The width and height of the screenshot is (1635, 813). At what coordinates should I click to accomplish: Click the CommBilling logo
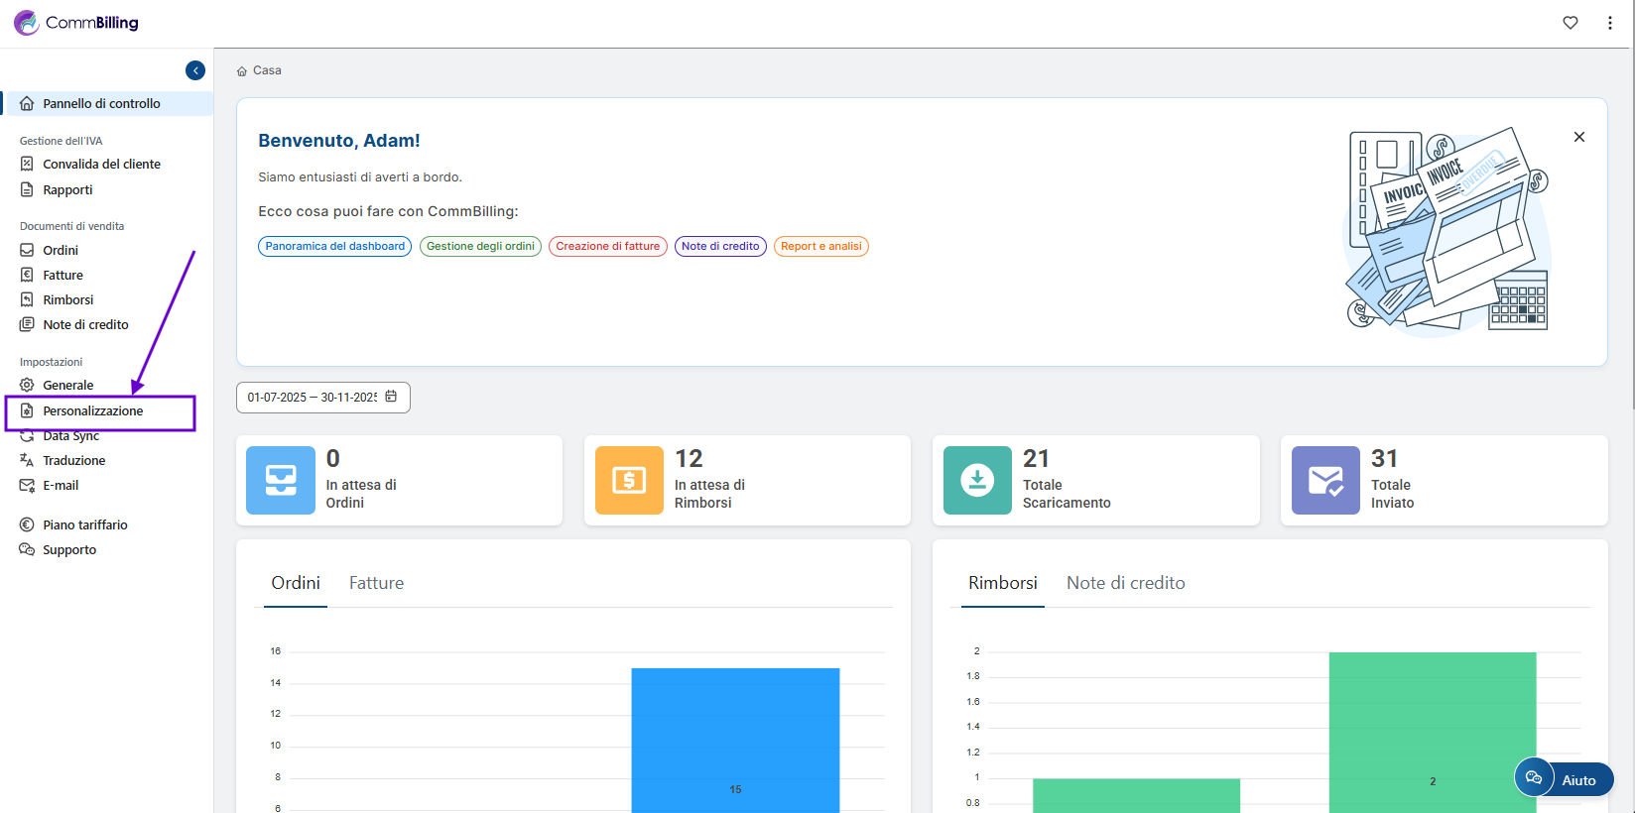77,23
